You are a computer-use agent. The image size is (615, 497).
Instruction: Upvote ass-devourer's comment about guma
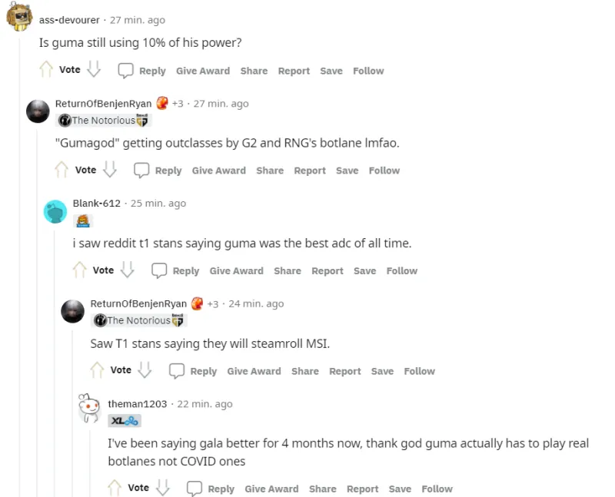(x=46, y=69)
